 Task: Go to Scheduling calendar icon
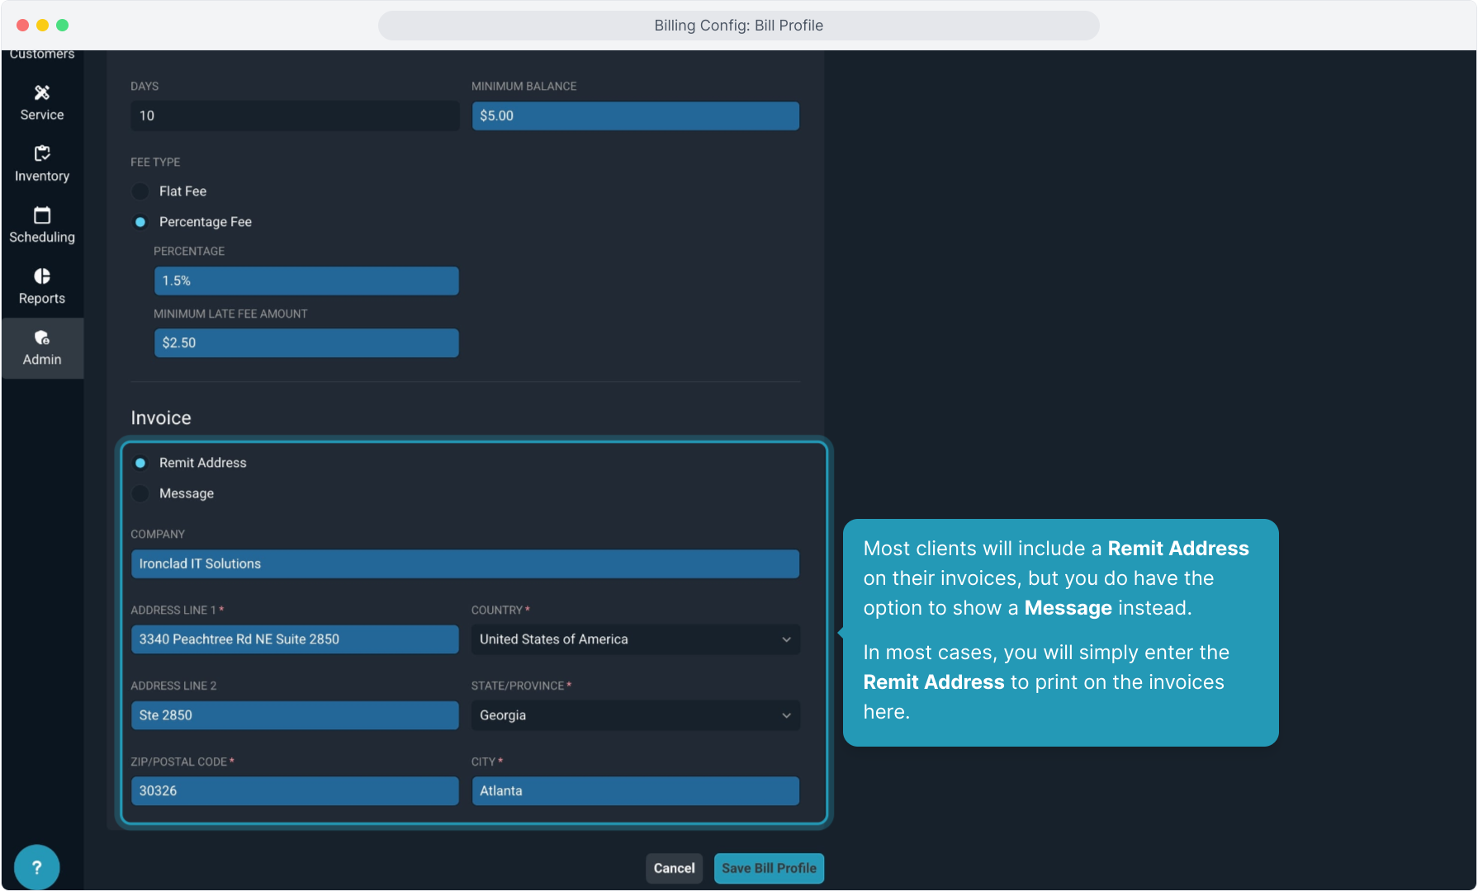click(42, 215)
